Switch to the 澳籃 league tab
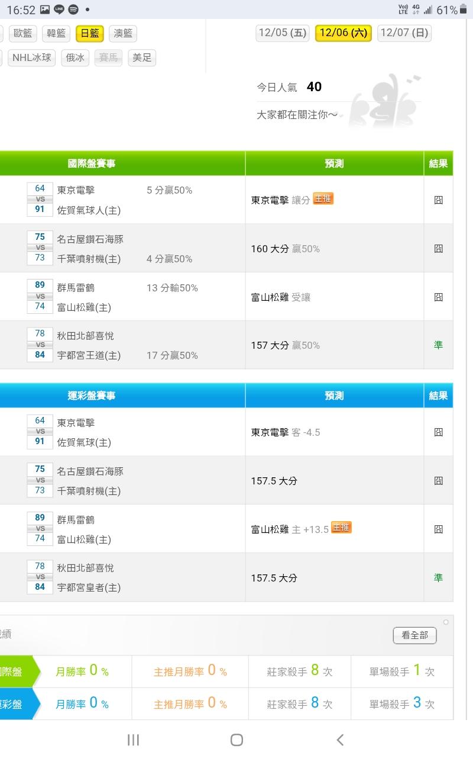Screen dimensions: 473x758 (x=123, y=34)
